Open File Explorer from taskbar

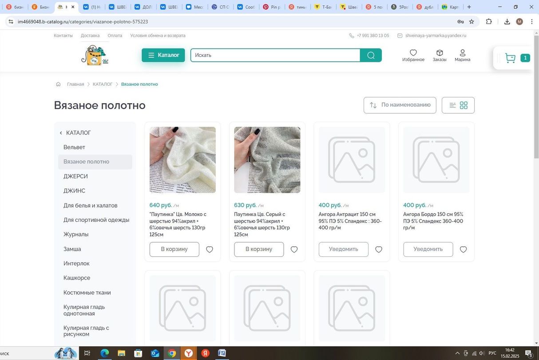point(121,353)
